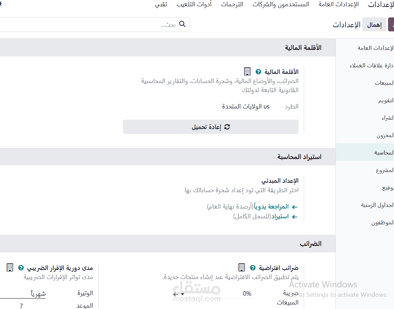Click the us الولايات المتحدة package value
This screenshot has width=394, height=309.
(246, 106)
